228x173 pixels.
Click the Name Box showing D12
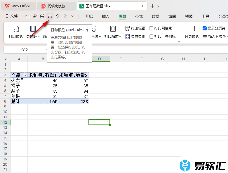pos(25,50)
